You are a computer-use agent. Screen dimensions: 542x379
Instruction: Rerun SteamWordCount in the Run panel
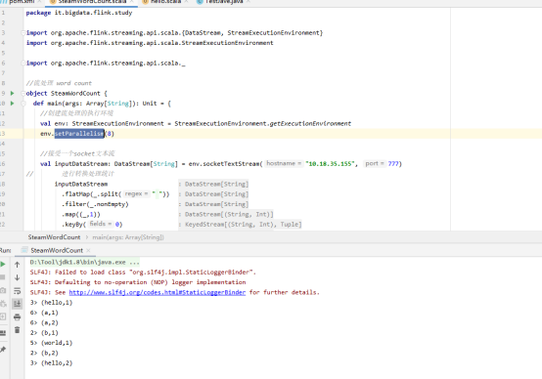pyautogui.click(x=3, y=265)
